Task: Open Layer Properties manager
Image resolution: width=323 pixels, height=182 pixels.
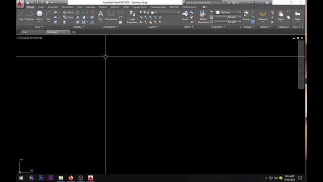Action: click(132, 17)
